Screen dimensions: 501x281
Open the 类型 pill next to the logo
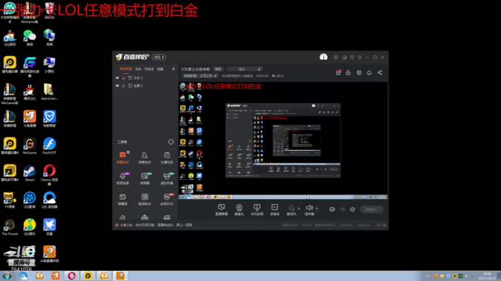[159, 57]
